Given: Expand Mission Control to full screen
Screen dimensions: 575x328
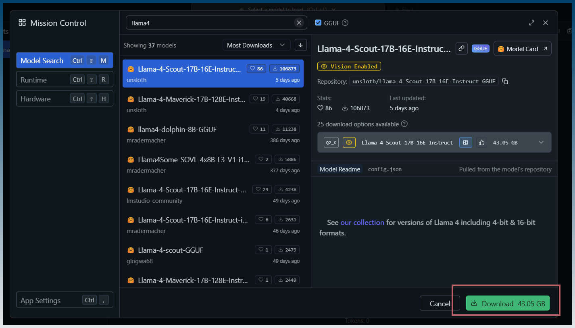Looking at the screenshot, I should click(x=531, y=23).
